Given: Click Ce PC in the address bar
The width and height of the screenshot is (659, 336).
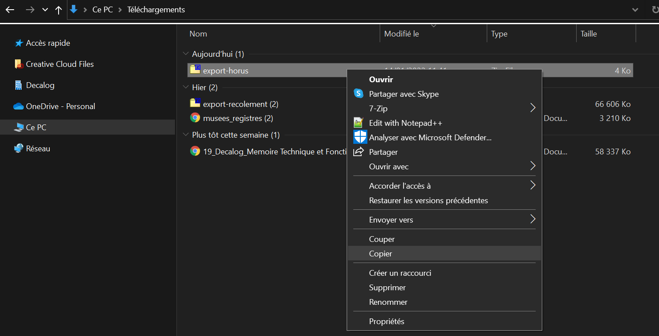Looking at the screenshot, I should pyautogui.click(x=102, y=10).
